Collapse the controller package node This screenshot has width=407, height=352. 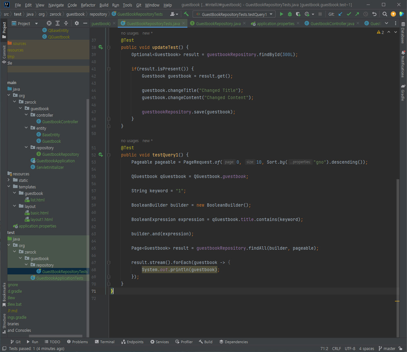click(26, 115)
